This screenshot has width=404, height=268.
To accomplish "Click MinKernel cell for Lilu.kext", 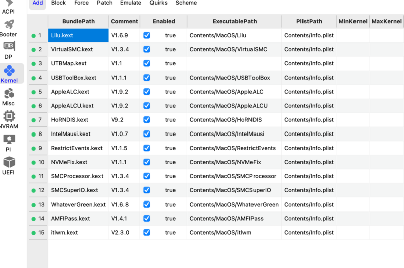I will click(x=353, y=35).
